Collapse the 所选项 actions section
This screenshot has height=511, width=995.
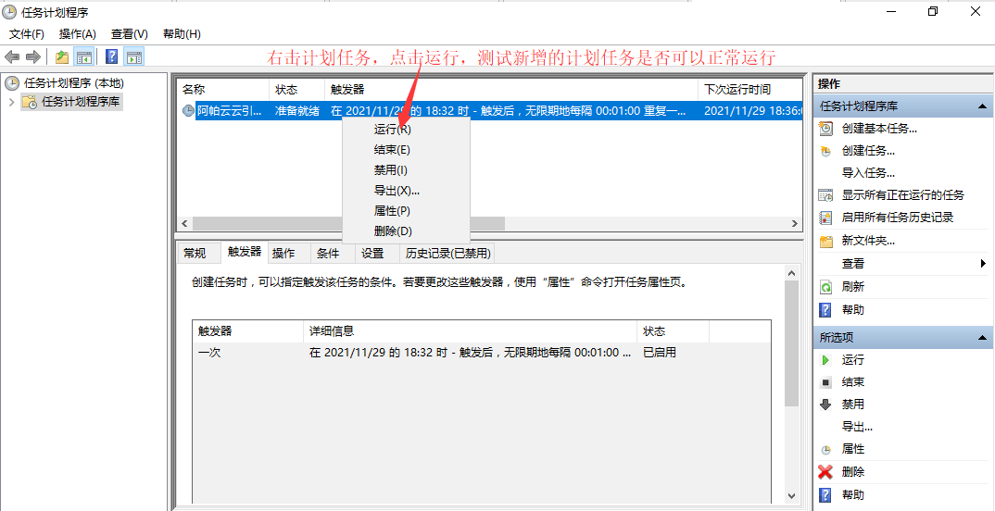(x=983, y=338)
